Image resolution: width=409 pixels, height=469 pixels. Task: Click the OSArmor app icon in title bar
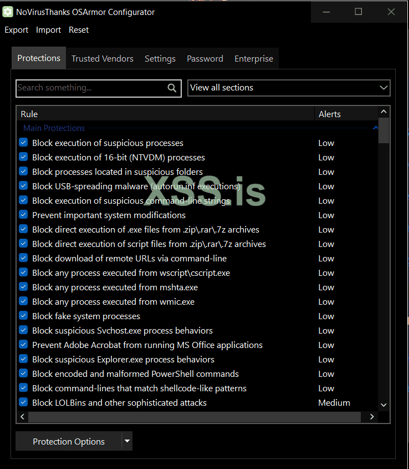(x=8, y=12)
